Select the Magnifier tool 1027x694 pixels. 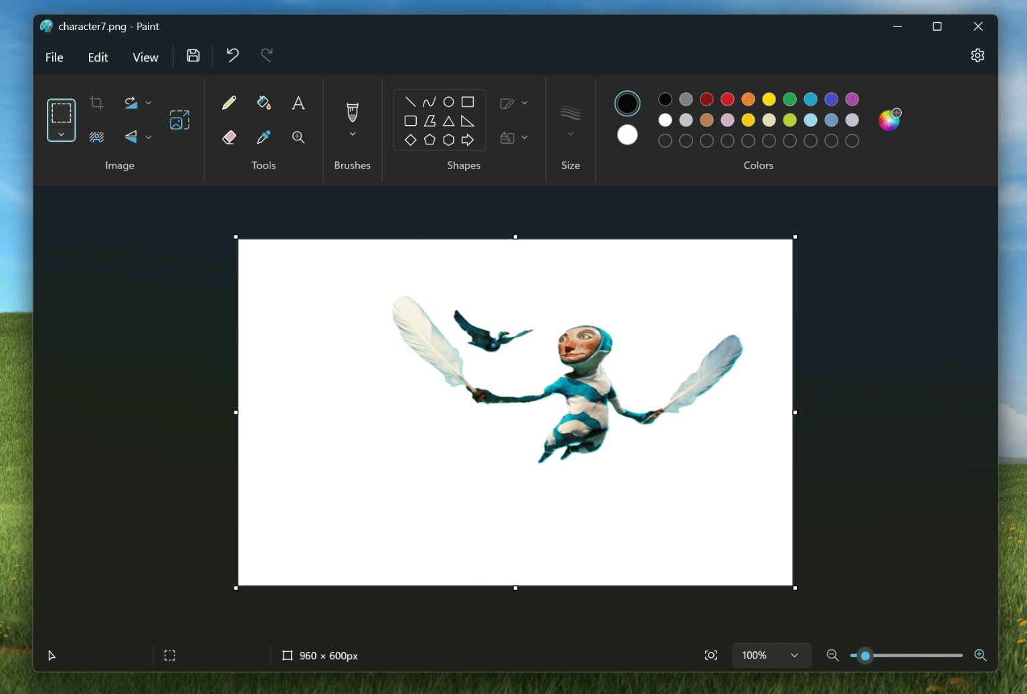[298, 137]
